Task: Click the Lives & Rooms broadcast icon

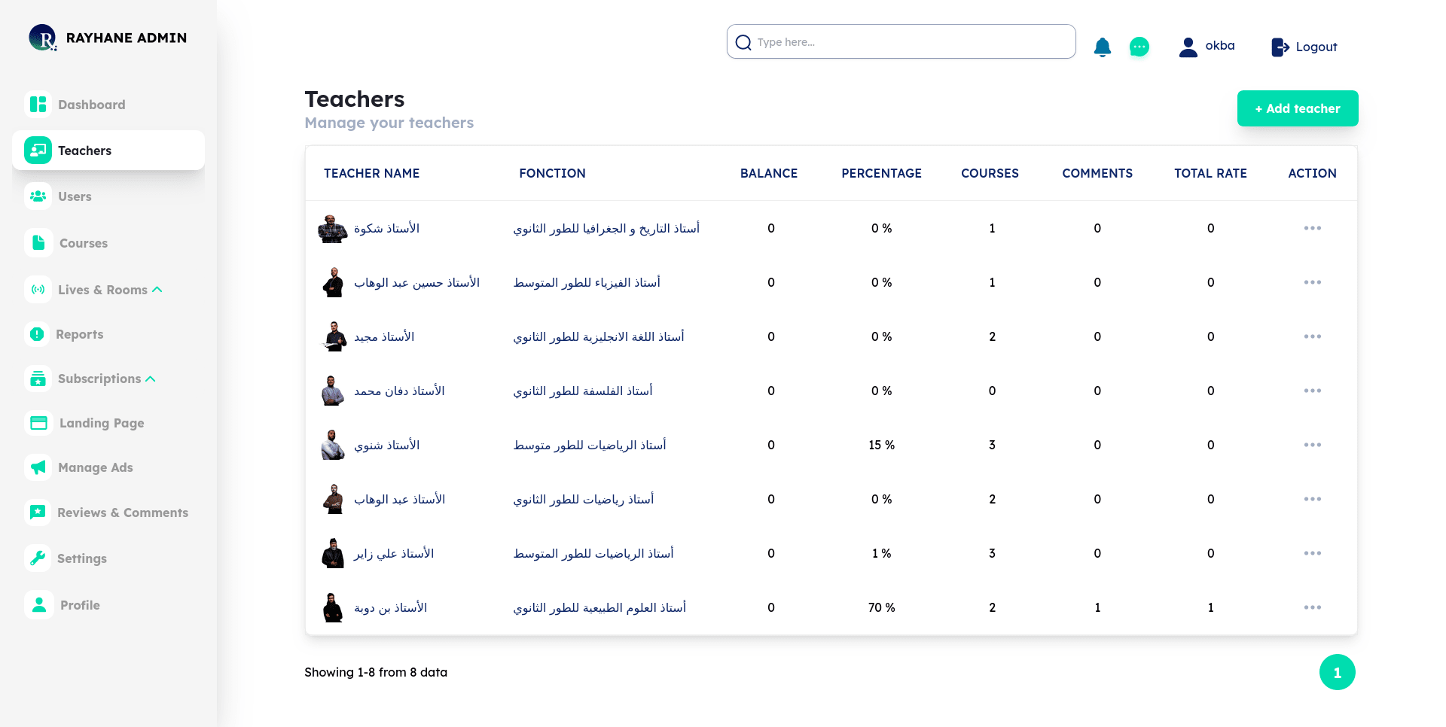Action: [38, 289]
